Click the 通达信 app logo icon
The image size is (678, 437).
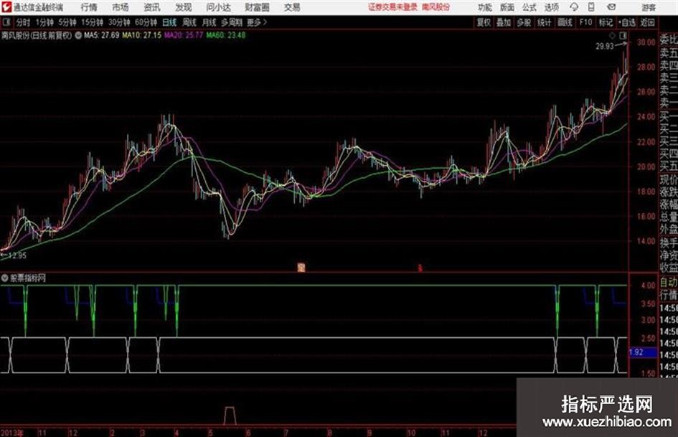tap(6, 7)
